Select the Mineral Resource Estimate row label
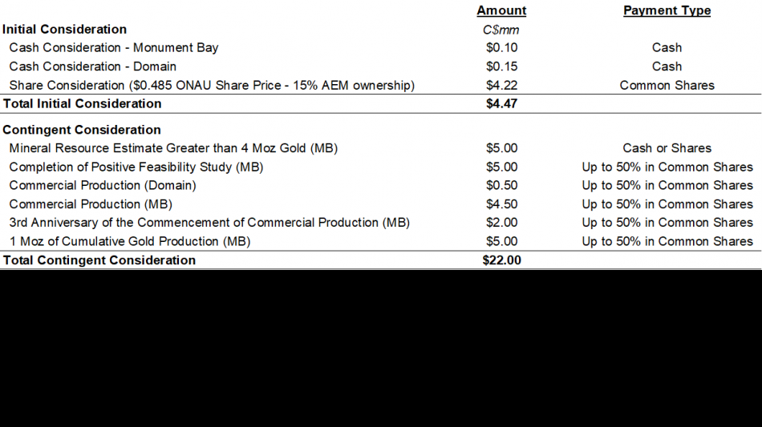The image size is (762, 427). point(173,148)
